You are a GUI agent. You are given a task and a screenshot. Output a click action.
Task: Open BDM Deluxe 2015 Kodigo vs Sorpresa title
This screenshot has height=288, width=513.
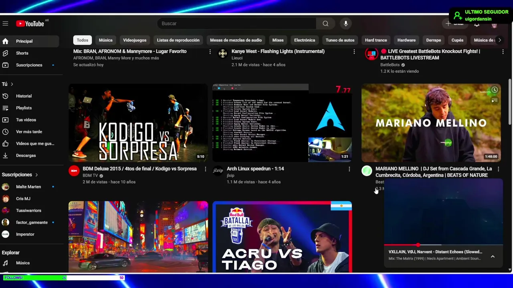139,169
